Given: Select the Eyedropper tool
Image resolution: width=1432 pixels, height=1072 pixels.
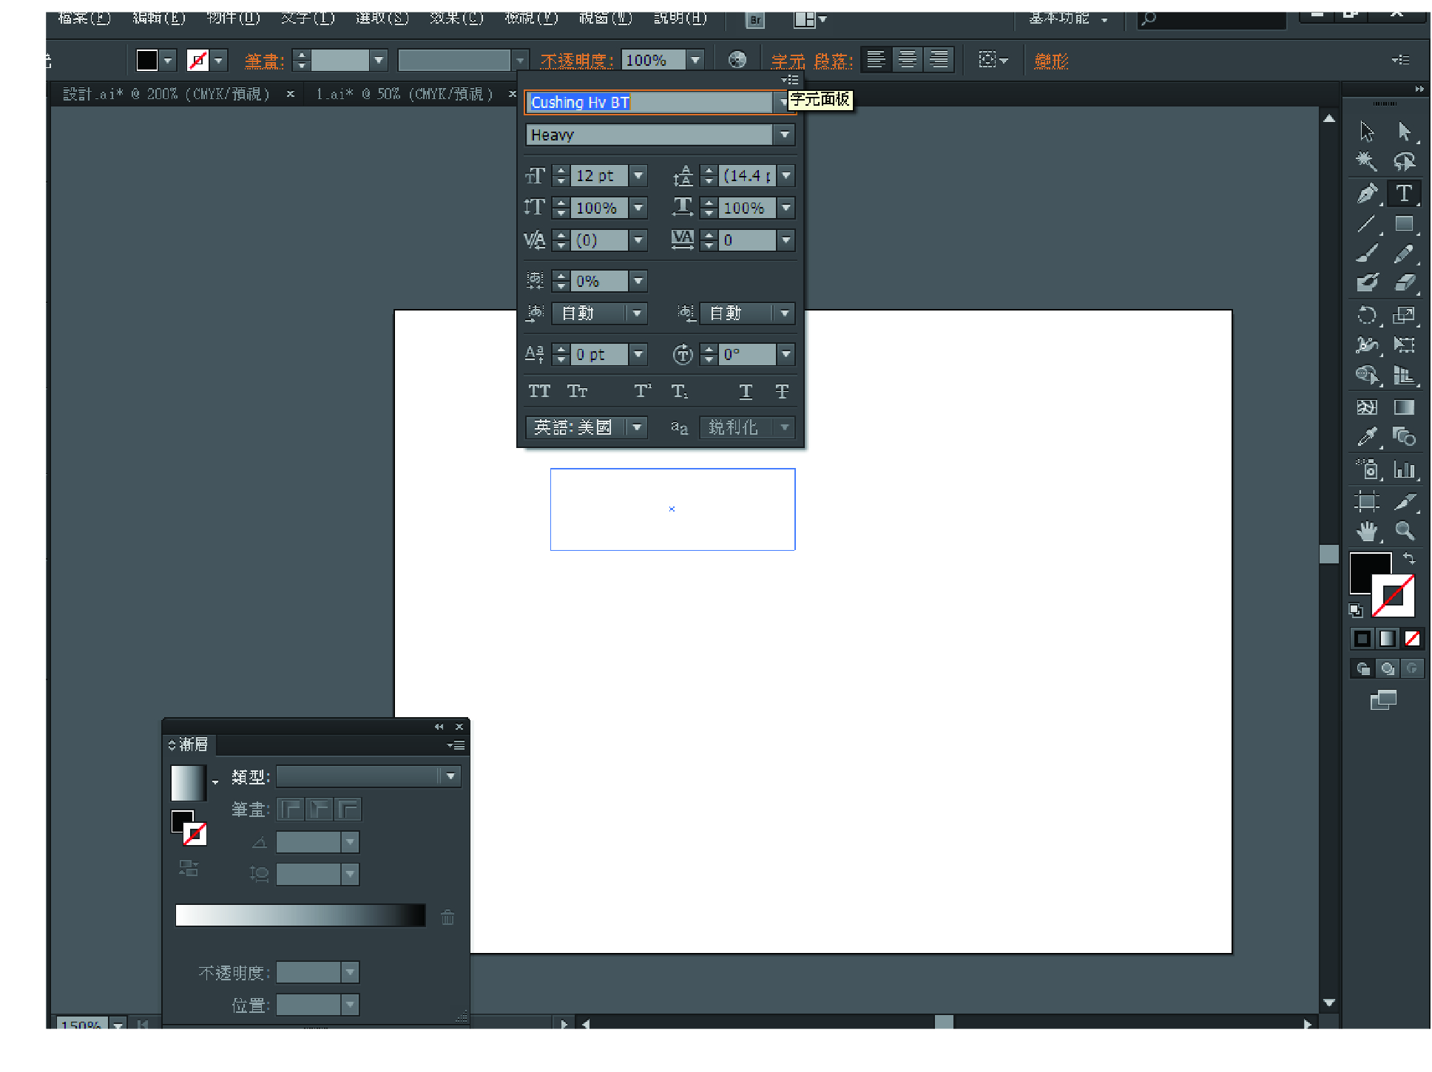Looking at the screenshot, I should [1367, 438].
